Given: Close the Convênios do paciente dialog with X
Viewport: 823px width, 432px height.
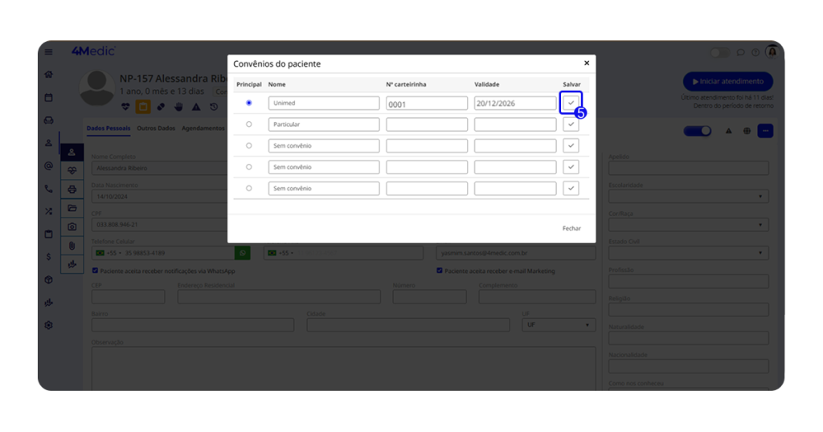Looking at the screenshot, I should click(586, 63).
